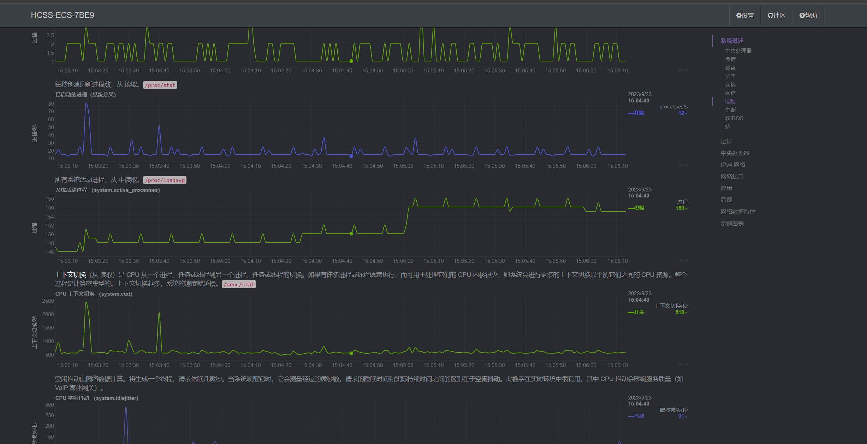
Task: Click 15:04:43 timestamp beside 已启动的进程 chart
Action: pos(639,101)
